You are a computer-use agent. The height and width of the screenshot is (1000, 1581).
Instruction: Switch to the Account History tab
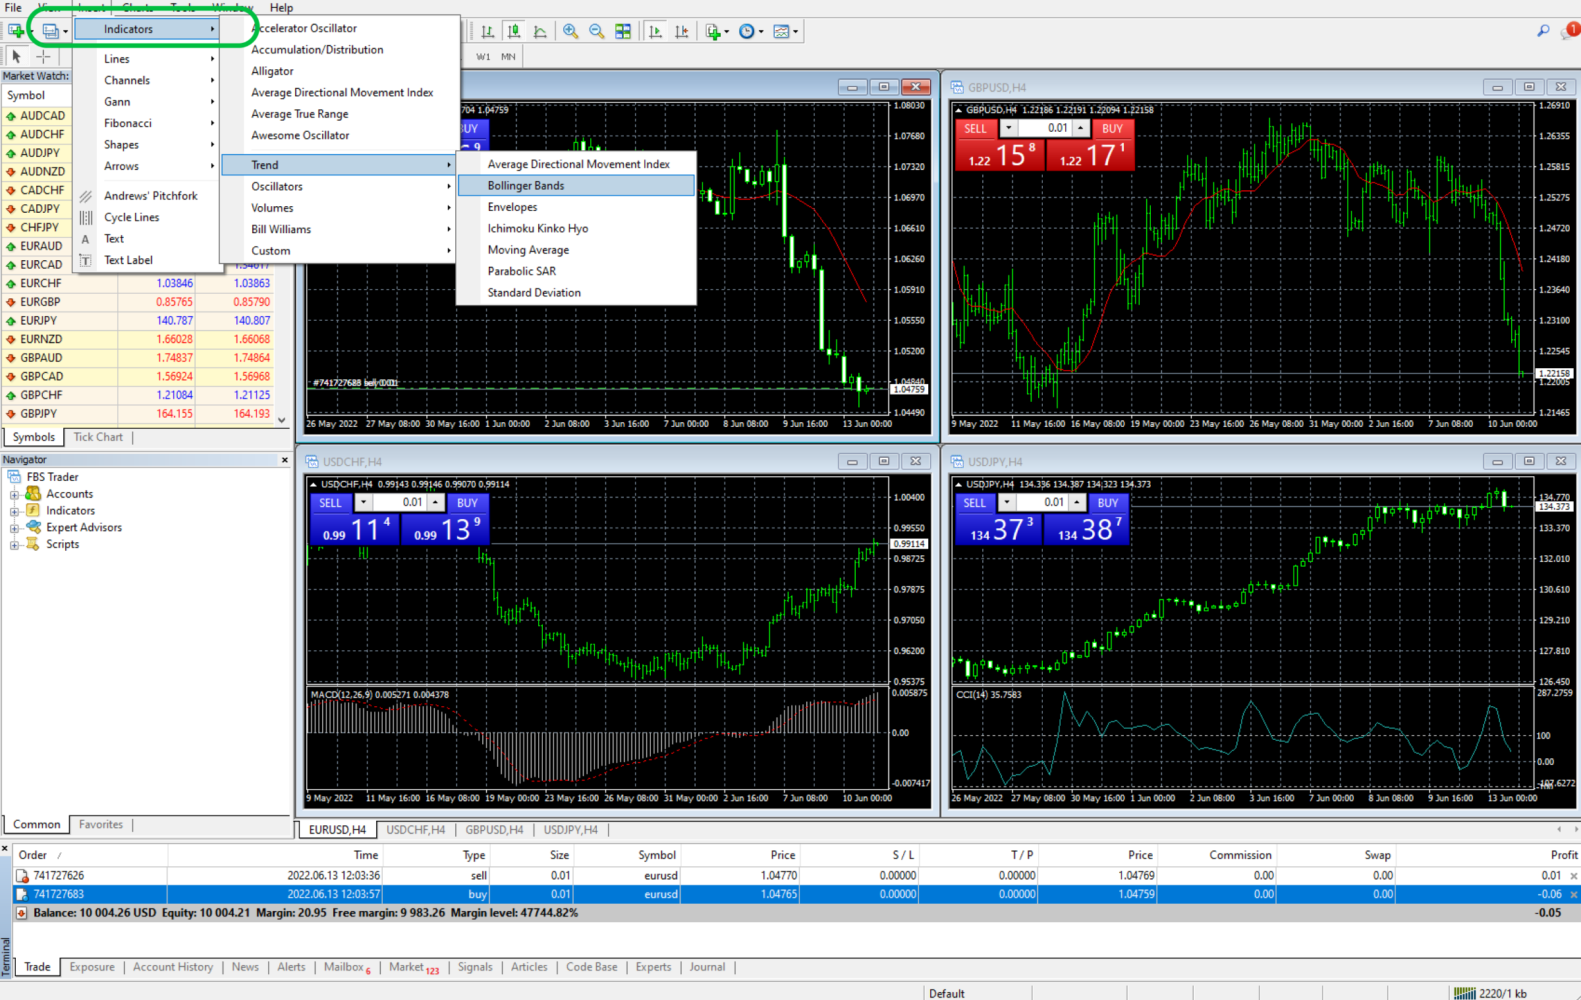tap(173, 966)
